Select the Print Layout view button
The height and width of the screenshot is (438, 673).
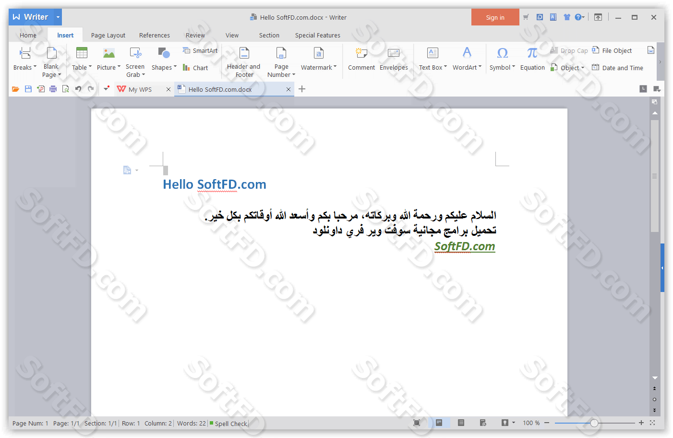(x=439, y=423)
